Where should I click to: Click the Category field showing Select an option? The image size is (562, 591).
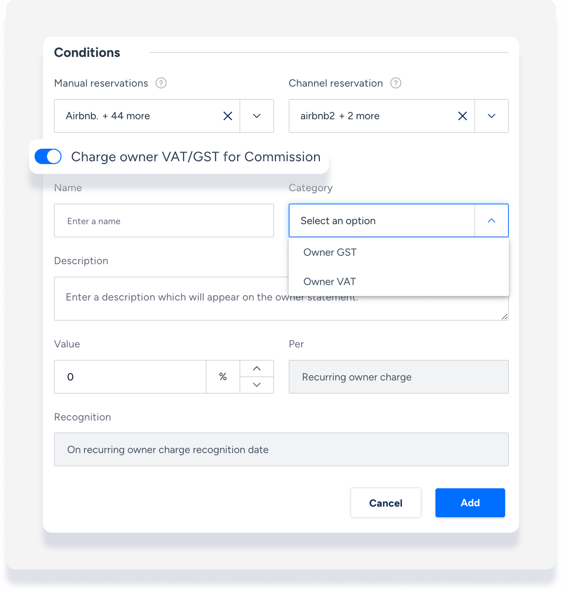382,220
